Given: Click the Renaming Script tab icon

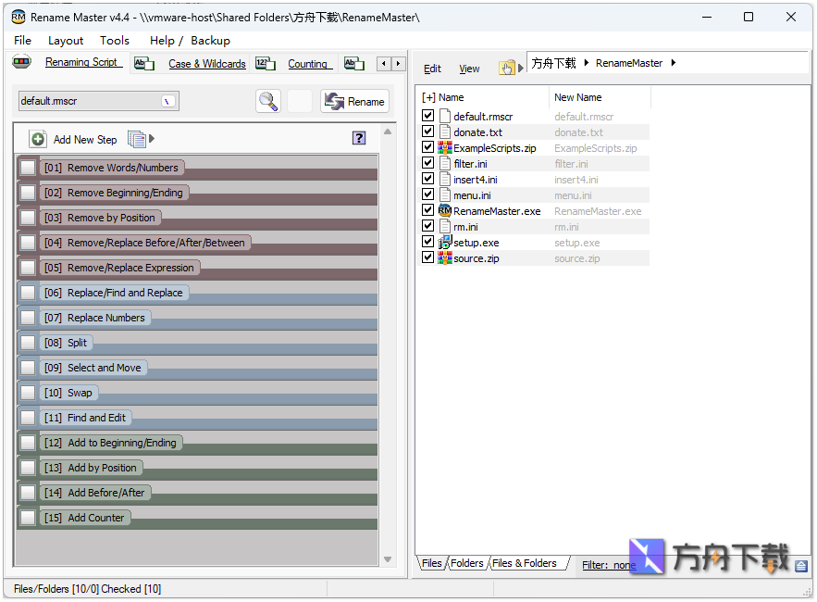Looking at the screenshot, I should pos(21,61).
